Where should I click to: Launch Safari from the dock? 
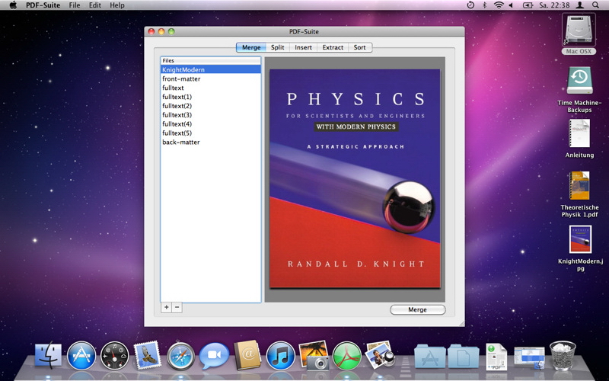click(x=181, y=355)
